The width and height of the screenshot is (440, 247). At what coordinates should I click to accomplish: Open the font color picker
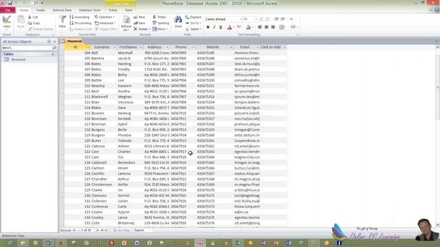[231, 27]
